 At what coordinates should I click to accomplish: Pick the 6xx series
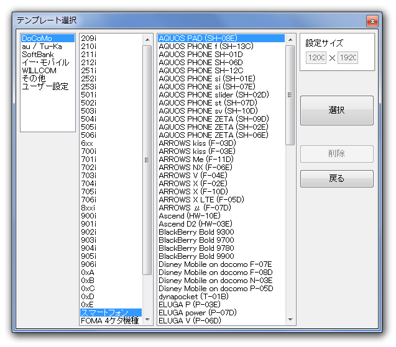[x=111, y=143]
